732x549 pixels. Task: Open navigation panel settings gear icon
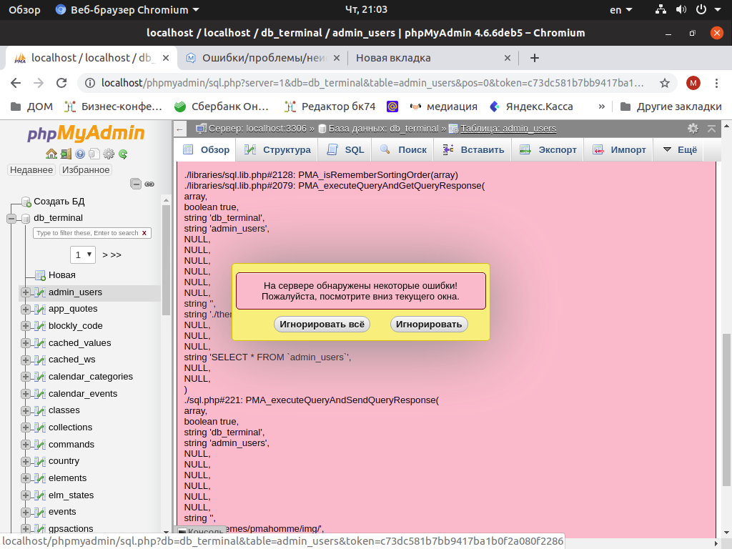[109, 154]
